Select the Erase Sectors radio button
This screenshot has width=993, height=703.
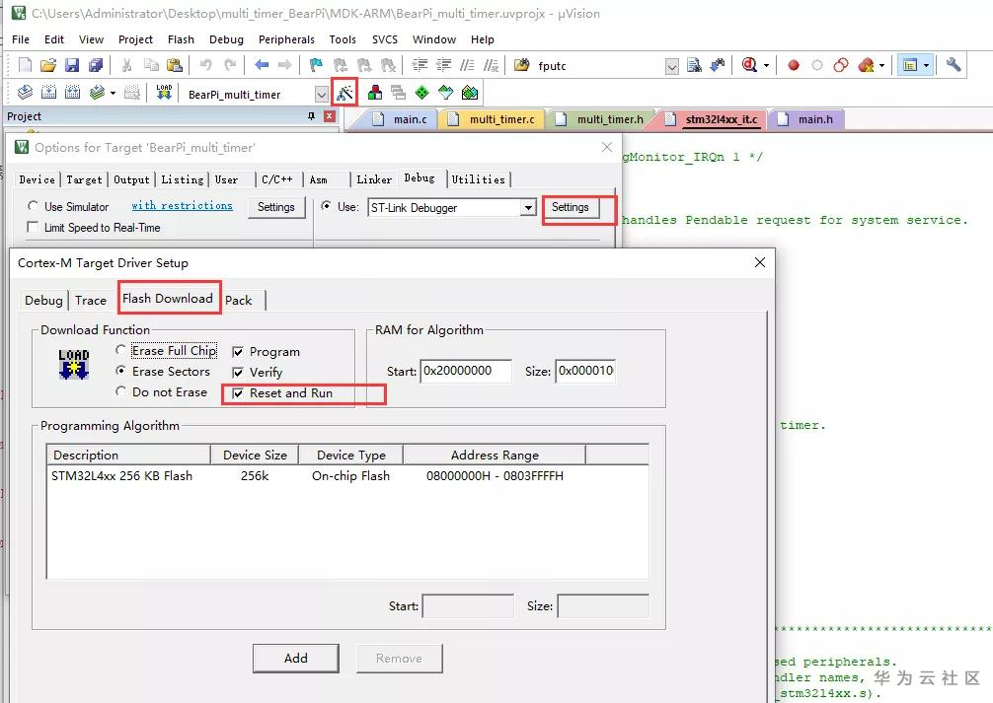click(121, 371)
